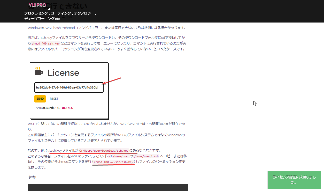Screen dimensions: 324x191
Task: Click the first paragraph about WSL bash chmod
Action: click(107, 28)
